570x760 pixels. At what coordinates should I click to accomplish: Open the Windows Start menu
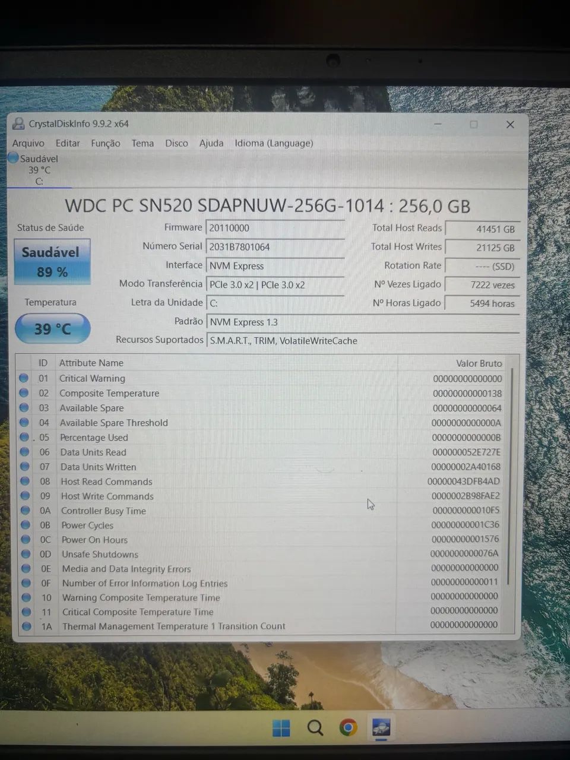[281, 727]
